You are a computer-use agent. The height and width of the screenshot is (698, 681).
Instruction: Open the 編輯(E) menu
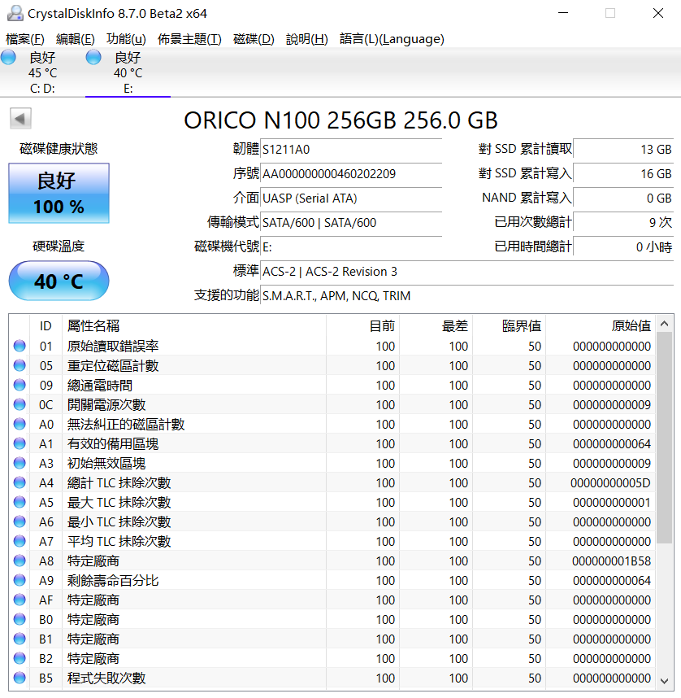coord(76,39)
